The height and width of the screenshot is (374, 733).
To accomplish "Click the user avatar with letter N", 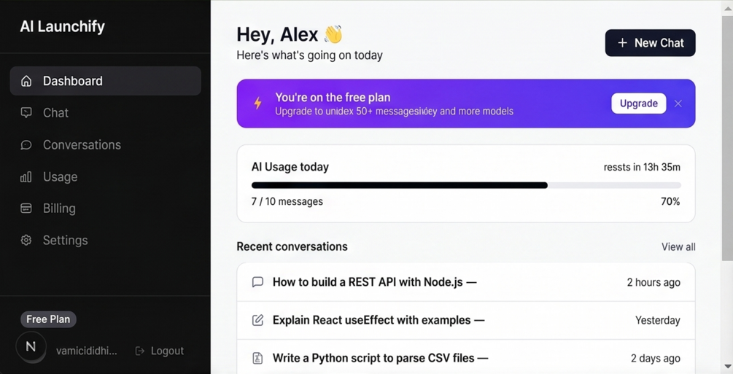I will pos(31,346).
